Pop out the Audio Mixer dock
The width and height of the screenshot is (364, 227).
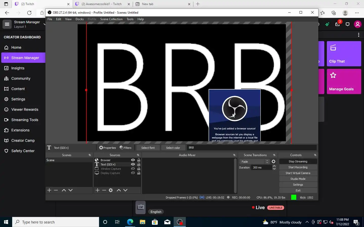(234, 155)
